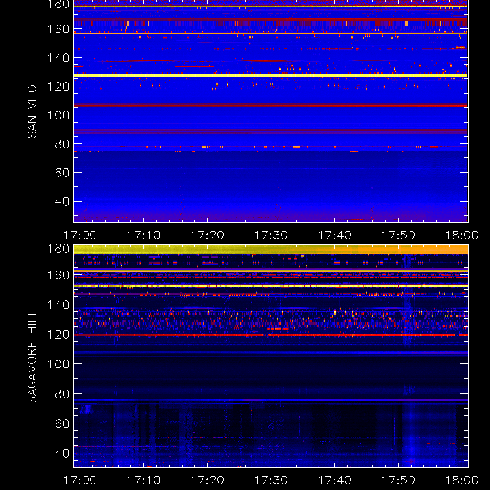Screen dimensions: 490x490
Task: Select the 100 label on San Vito axis
Action: click(x=58, y=115)
